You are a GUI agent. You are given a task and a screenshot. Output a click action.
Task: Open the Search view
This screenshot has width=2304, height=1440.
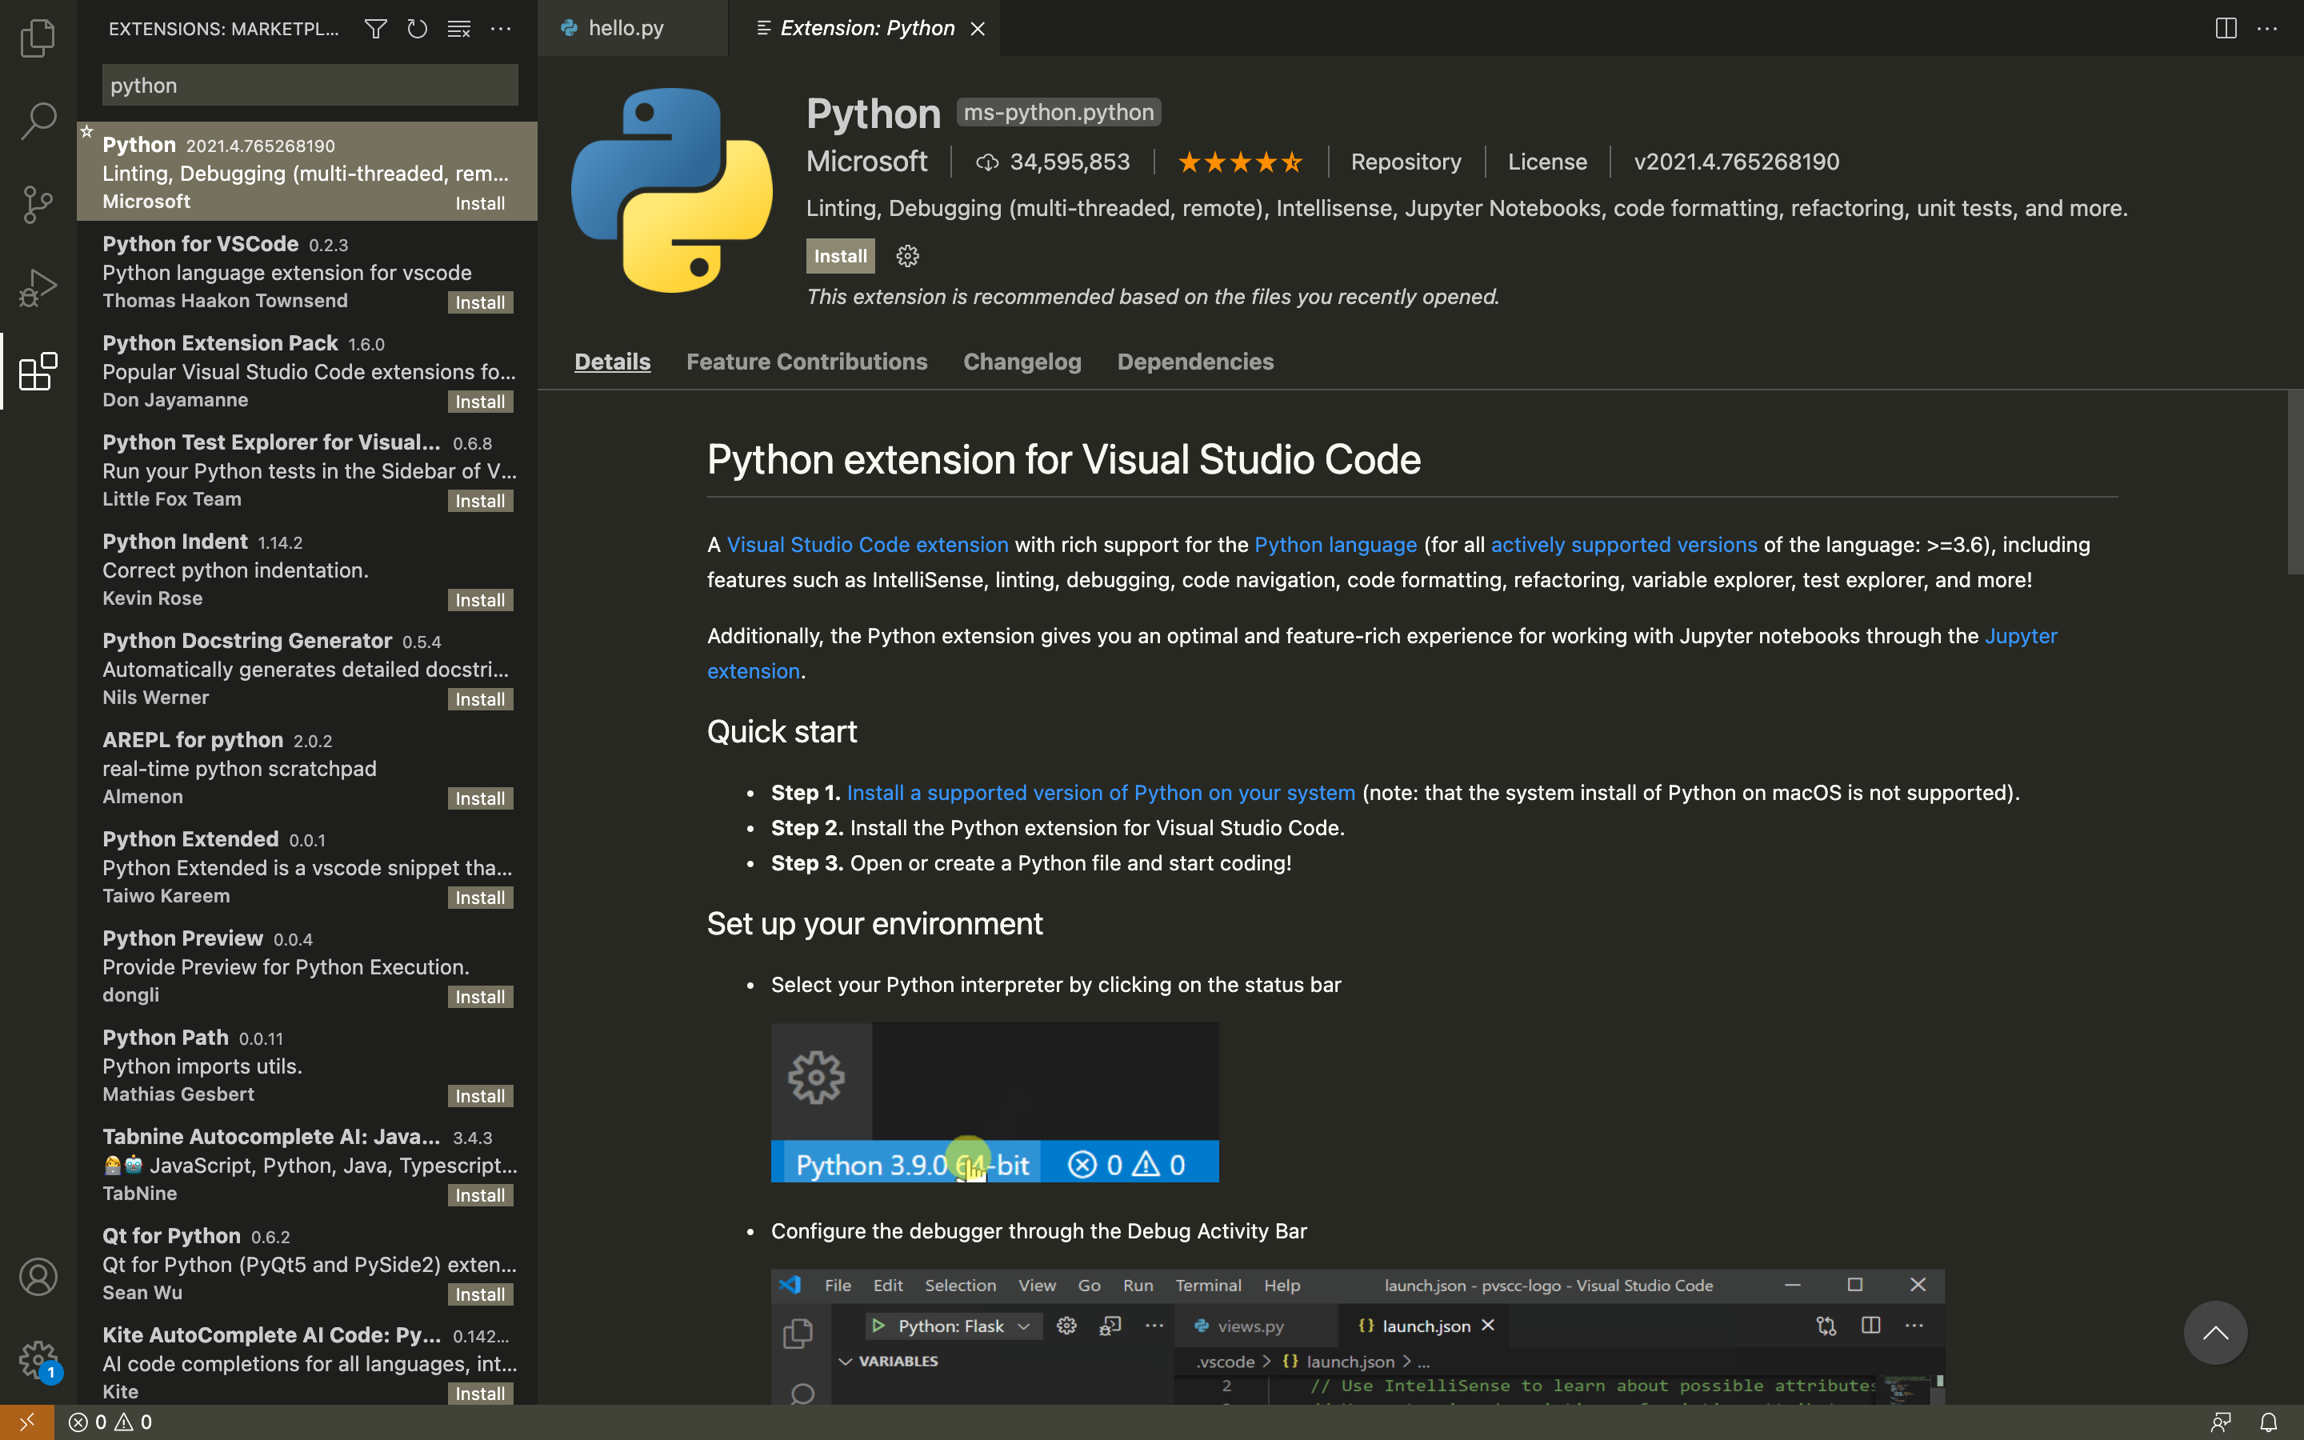coord(37,121)
